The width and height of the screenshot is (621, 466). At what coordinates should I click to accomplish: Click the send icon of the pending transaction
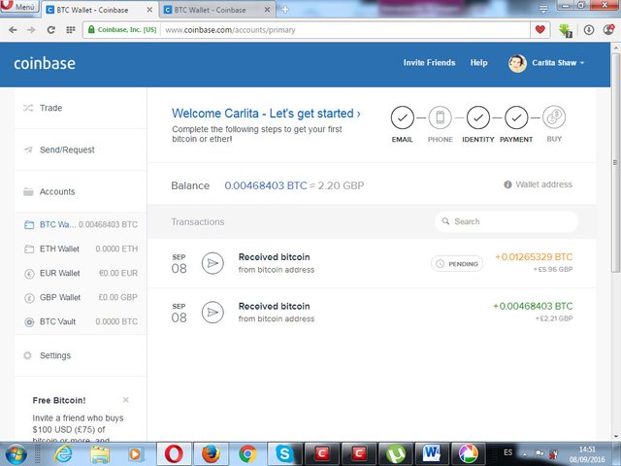212,263
